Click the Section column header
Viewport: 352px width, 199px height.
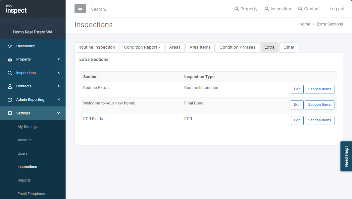coord(90,77)
